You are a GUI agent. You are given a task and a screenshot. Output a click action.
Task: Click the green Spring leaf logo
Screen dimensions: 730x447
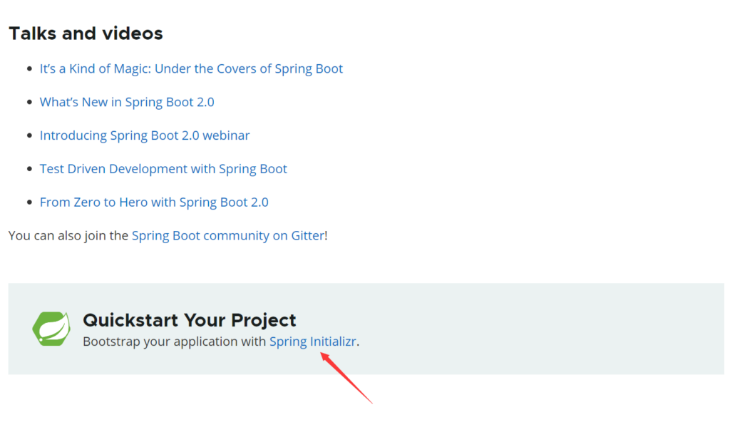pos(51,329)
